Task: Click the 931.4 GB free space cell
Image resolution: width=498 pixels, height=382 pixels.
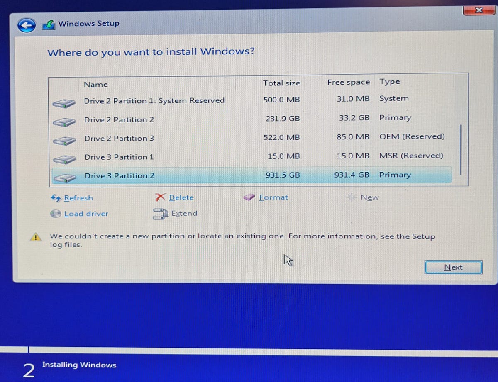Action: click(x=352, y=175)
